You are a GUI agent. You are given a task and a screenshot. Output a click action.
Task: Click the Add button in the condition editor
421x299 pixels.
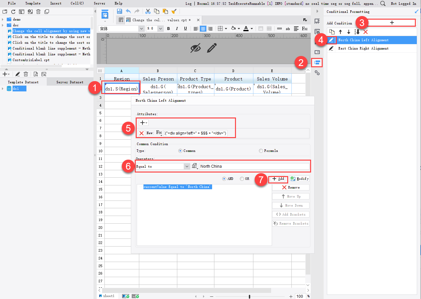pyautogui.click(x=278, y=179)
